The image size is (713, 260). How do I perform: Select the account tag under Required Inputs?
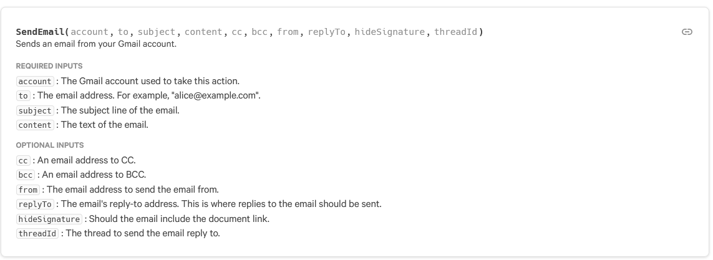point(35,81)
